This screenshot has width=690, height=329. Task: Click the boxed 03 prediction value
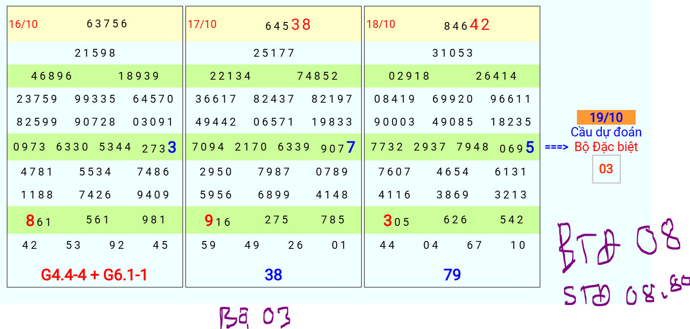606,169
